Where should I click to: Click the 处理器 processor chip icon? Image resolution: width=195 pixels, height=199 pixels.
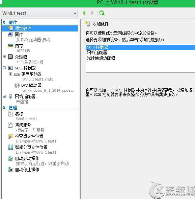tap(10, 57)
